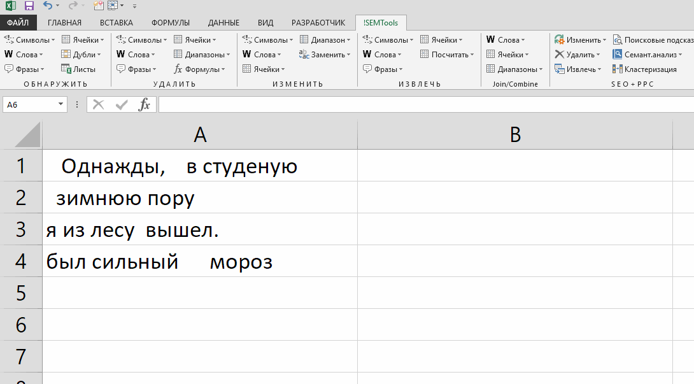Screen dimensions: 694x384
Task: Click inside the formula bar input
Action: click(x=426, y=104)
